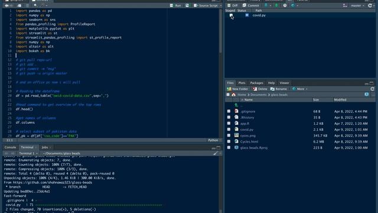Open the Source Script dropdown arrow
378x213 pixels.
pos(221,5)
